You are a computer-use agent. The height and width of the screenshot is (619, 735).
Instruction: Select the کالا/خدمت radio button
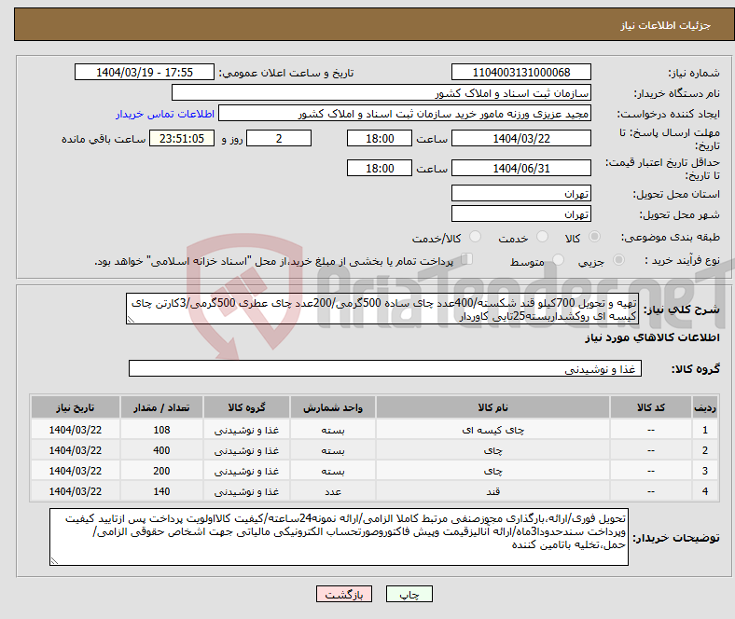pyautogui.click(x=476, y=237)
